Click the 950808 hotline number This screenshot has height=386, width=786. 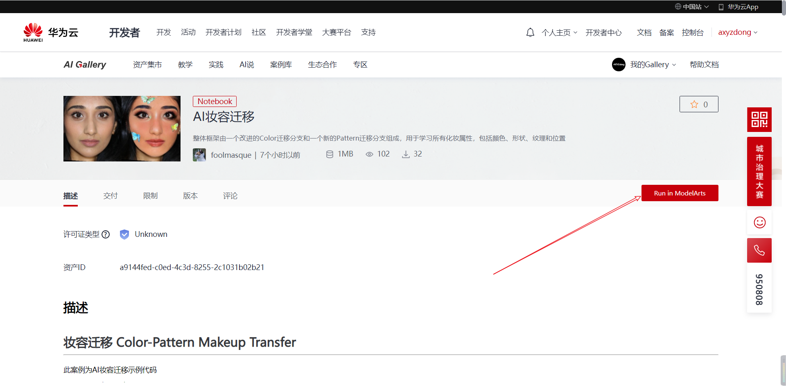tap(759, 289)
